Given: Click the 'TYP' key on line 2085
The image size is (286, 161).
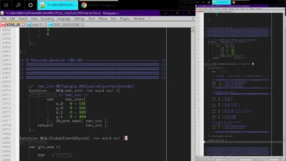Looking at the screenshot, I should click(x=41, y=156).
